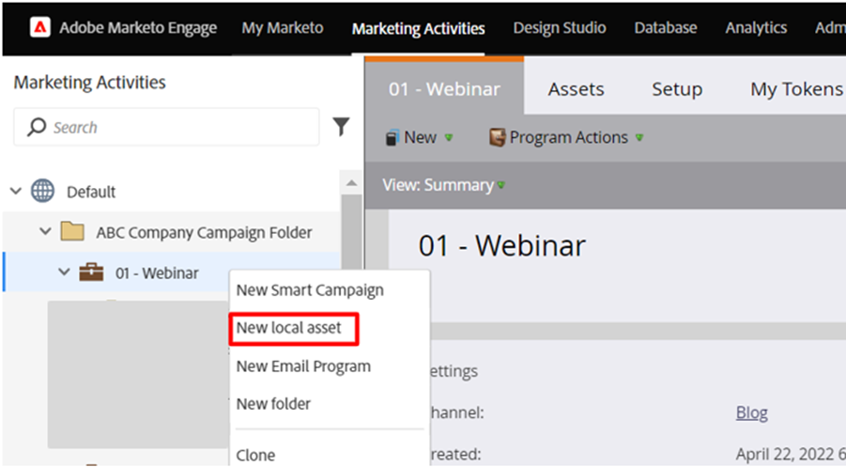Switch to the My Tokens tab
The height and width of the screenshot is (467, 846).
coord(797,88)
